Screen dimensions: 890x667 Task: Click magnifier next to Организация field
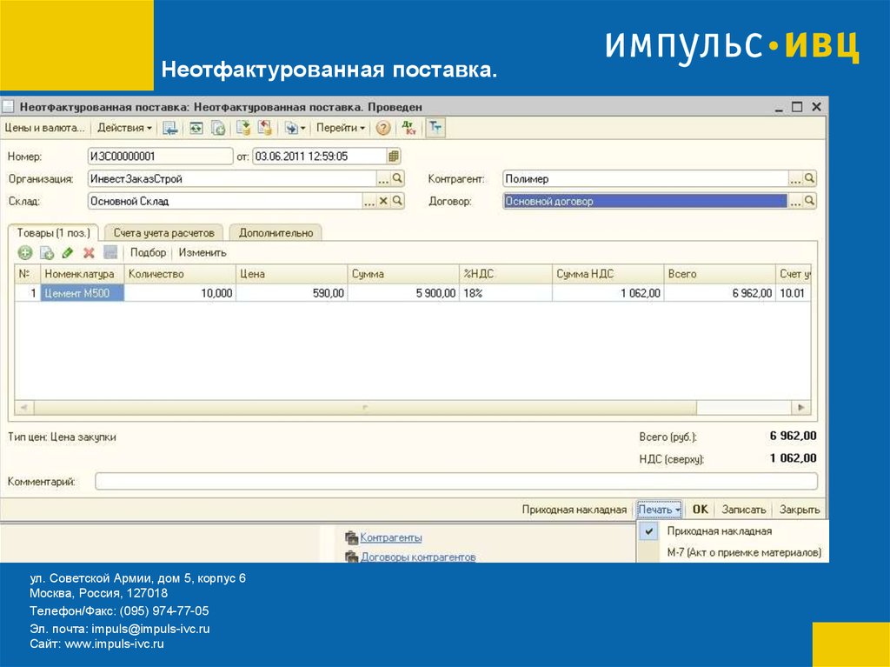(x=398, y=178)
